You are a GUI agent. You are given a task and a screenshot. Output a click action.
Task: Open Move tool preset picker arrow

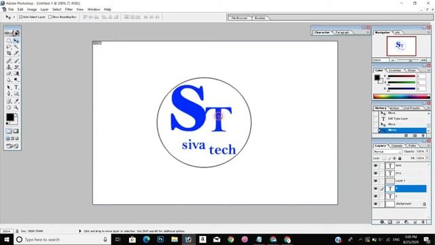(x=14, y=17)
